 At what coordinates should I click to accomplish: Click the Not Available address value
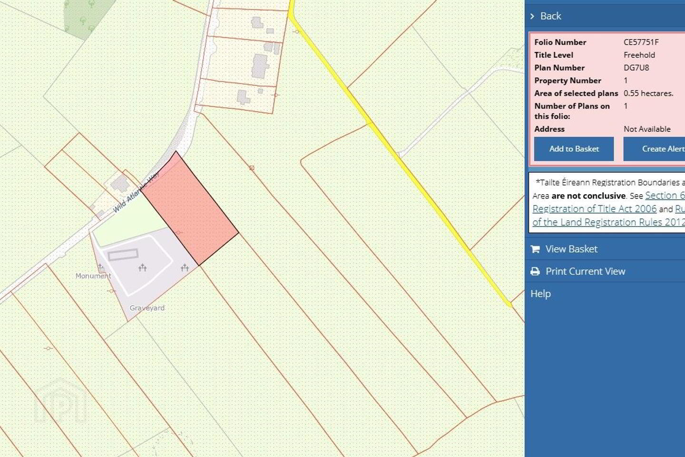click(x=647, y=129)
